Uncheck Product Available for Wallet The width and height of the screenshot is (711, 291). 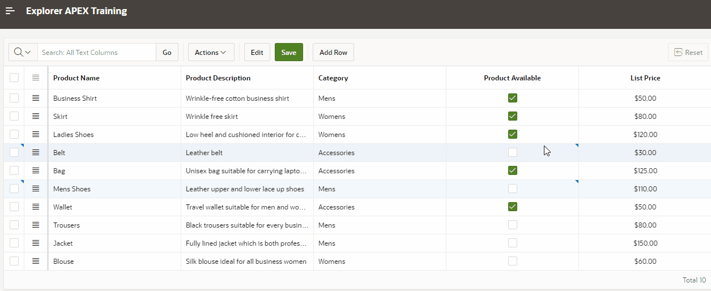pos(513,207)
